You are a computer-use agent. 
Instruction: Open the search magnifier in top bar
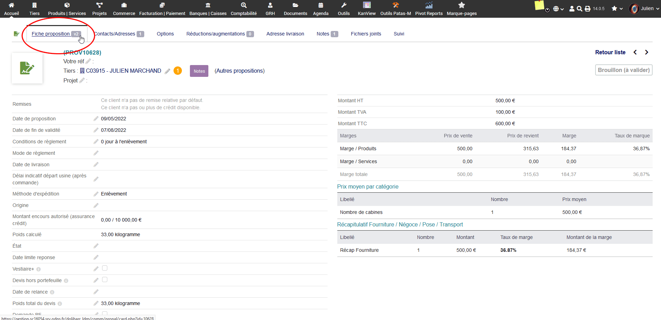[x=579, y=9]
